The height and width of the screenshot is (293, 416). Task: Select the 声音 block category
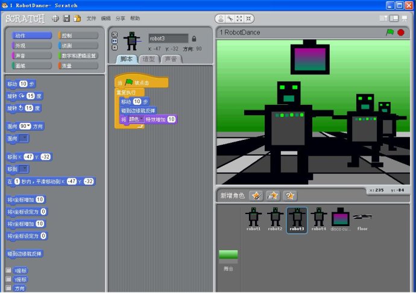pyautogui.click(x=31, y=55)
